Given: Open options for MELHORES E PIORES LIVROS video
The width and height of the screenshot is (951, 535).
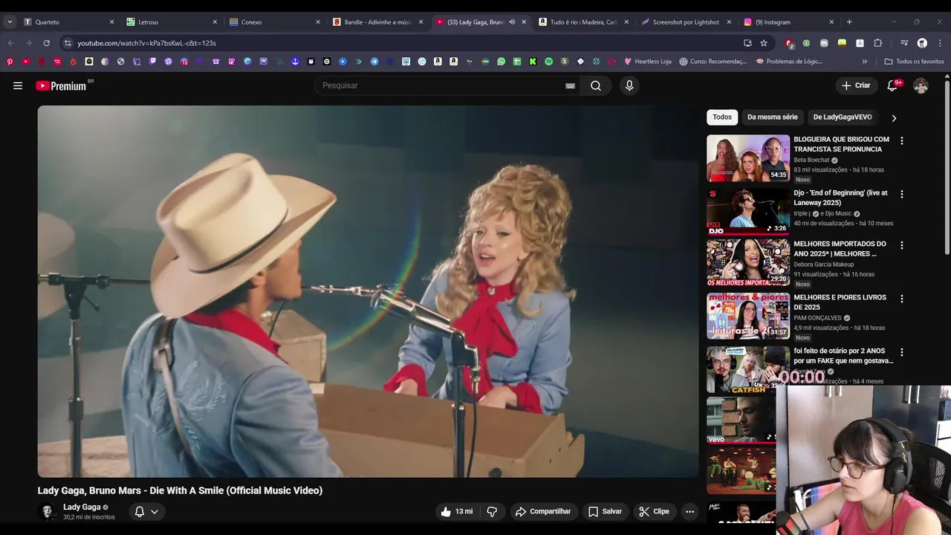Looking at the screenshot, I should coord(902,299).
